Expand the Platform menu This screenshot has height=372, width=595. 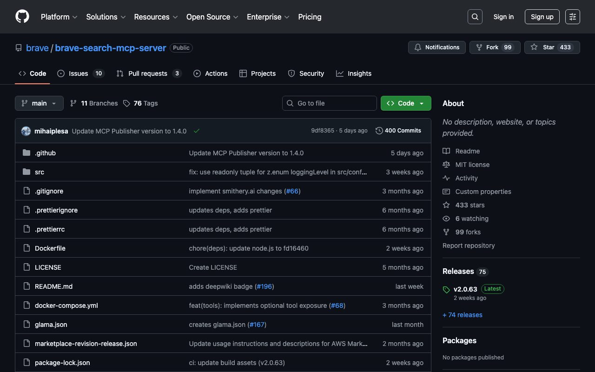point(59,17)
